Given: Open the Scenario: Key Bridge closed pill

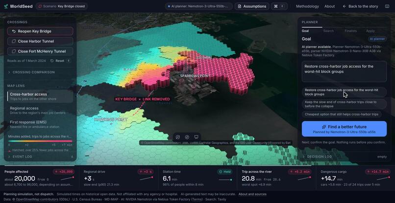Looking at the screenshot, I should [61, 6].
